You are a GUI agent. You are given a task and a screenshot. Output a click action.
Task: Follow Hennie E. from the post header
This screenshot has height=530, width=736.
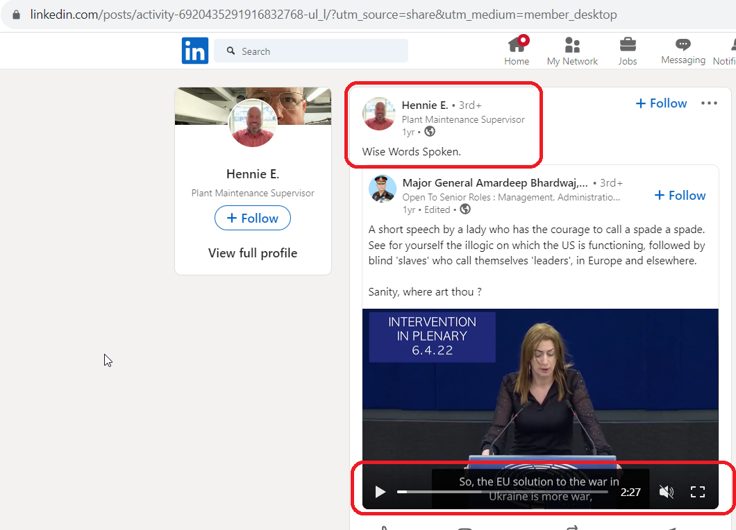tap(661, 103)
